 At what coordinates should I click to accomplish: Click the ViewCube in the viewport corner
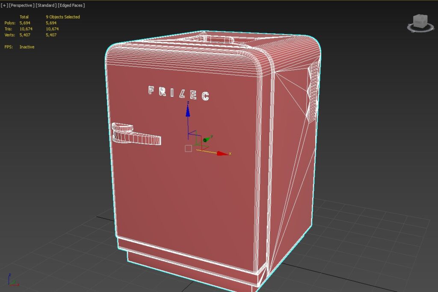click(420, 21)
